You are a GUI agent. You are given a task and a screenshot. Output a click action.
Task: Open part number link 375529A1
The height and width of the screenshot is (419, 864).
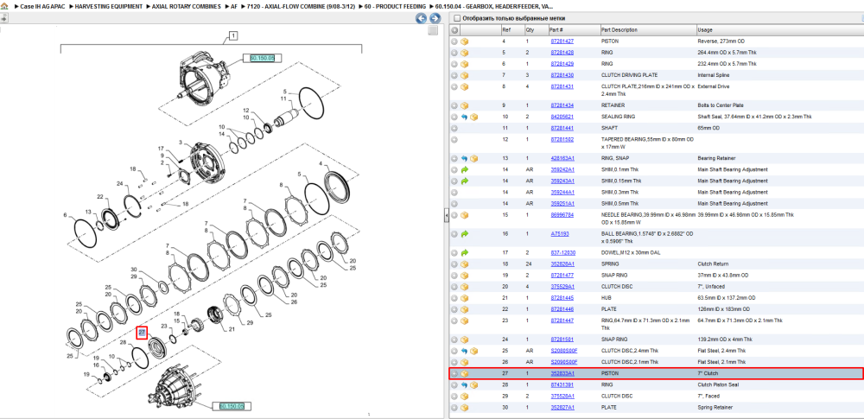pyautogui.click(x=562, y=287)
